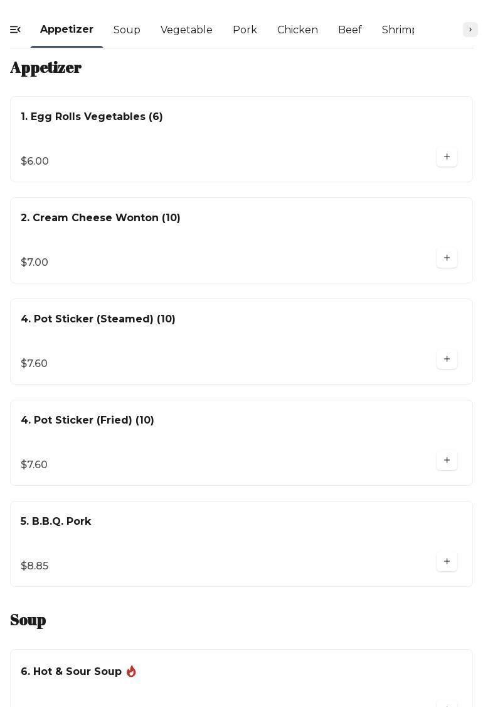483x707 pixels.
Task: Add Cream Cheese Wonton to cart
Action: 447,258
